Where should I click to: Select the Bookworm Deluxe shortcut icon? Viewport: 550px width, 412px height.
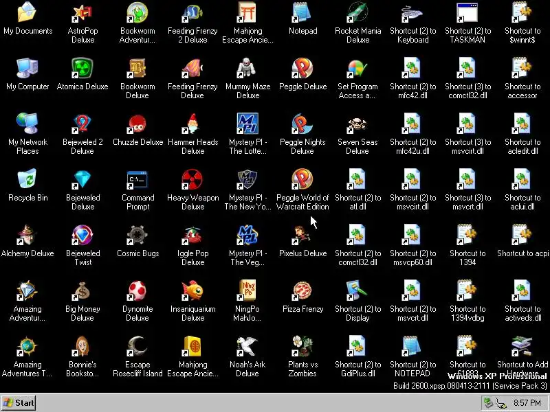(137, 68)
